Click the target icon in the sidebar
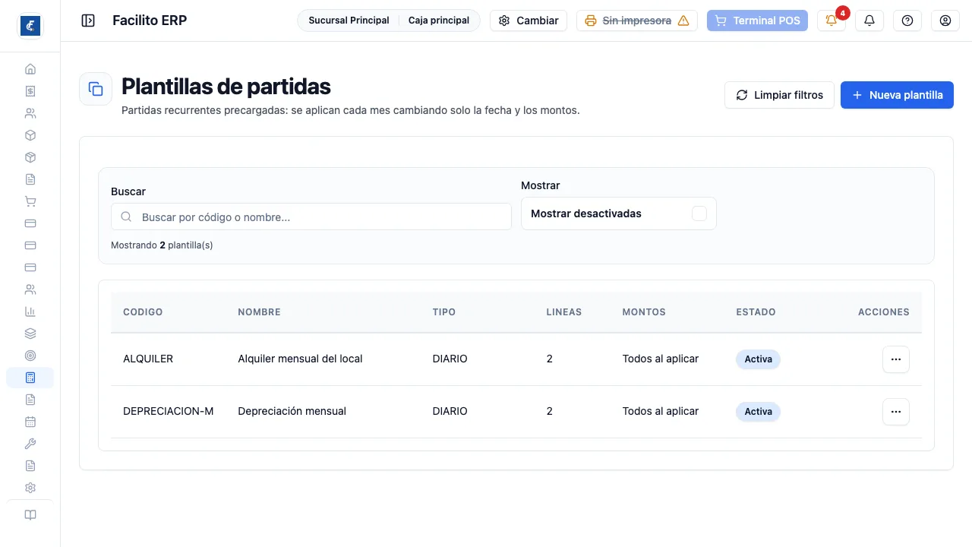972x547 pixels. pyautogui.click(x=30, y=356)
